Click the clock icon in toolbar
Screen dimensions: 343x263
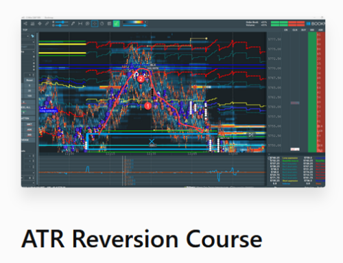[102, 23]
